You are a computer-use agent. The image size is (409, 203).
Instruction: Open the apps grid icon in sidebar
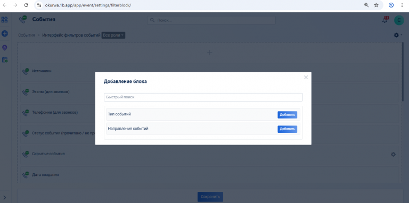pyautogui.click(x=5, y=20)
